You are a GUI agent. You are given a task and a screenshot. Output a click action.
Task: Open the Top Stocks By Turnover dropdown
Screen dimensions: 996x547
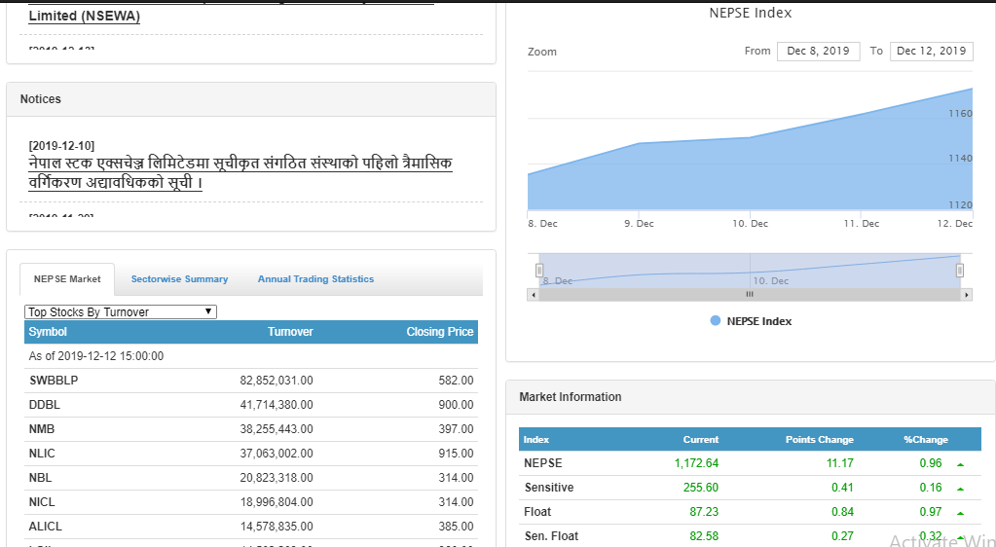[121, 311]
